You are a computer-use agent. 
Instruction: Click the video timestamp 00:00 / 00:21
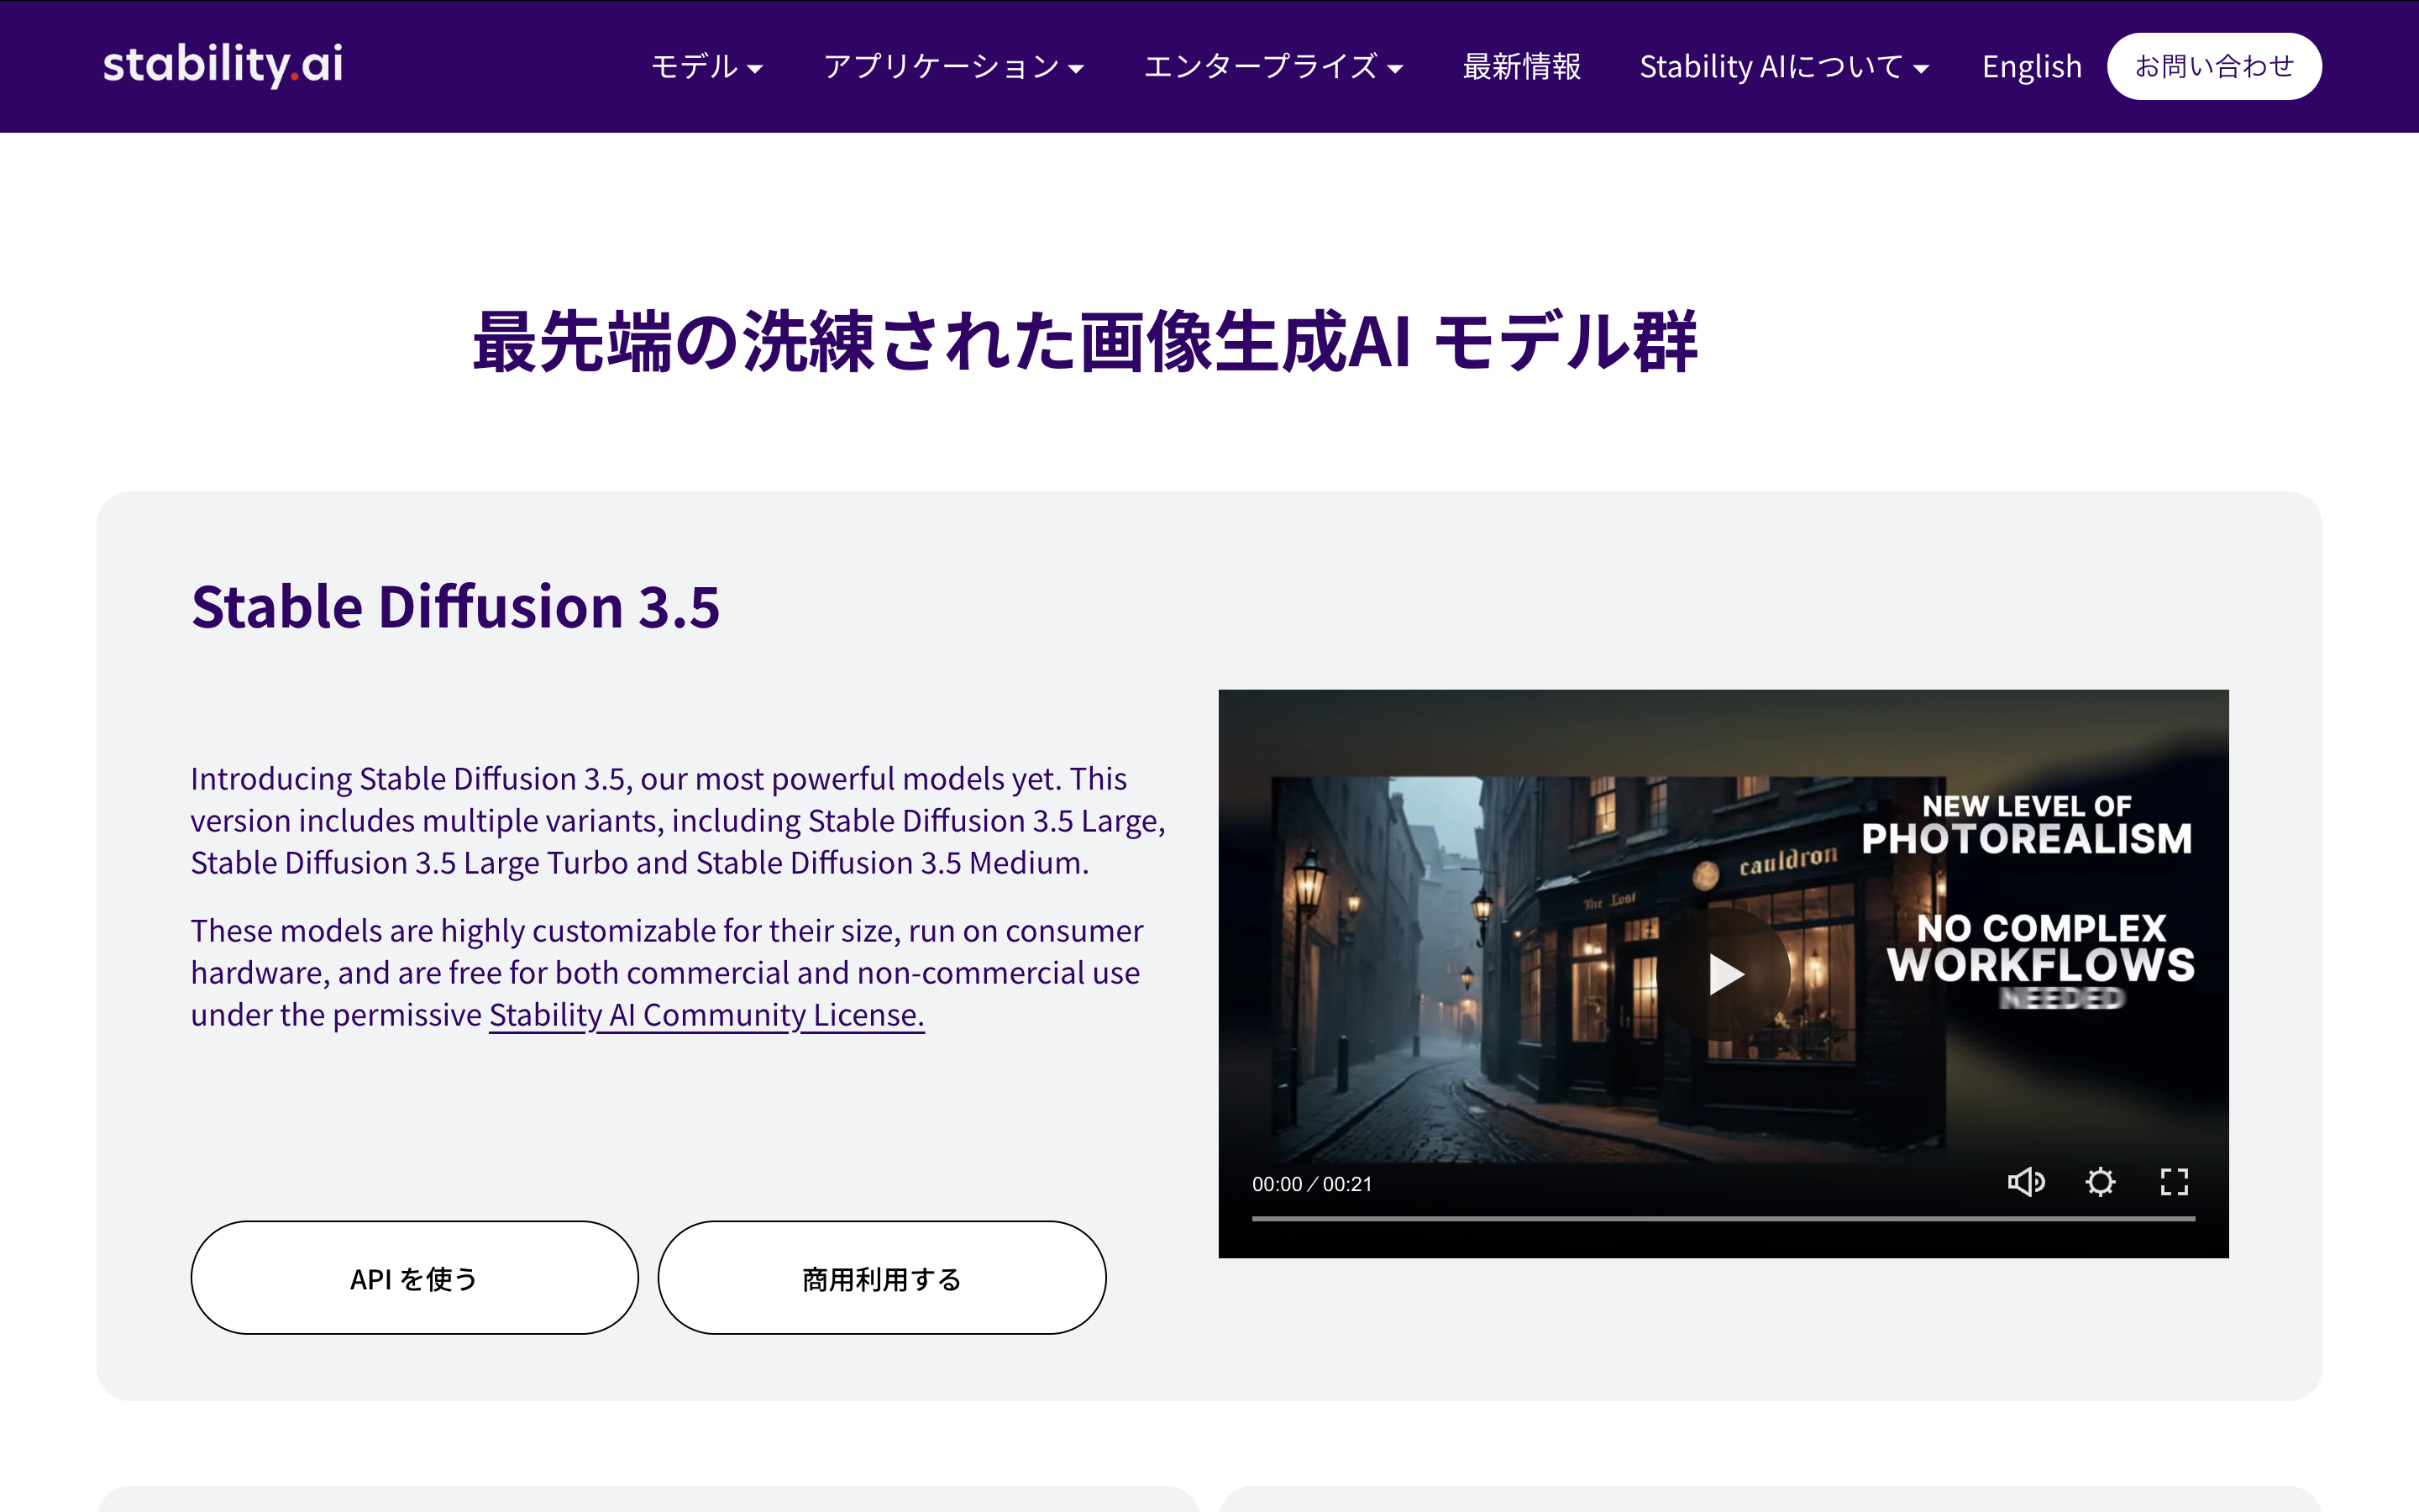[x=1311, y=1184]
